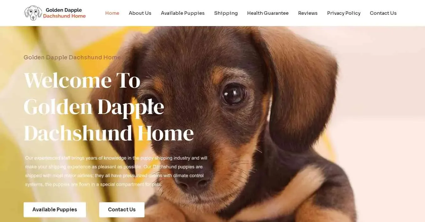Go to the Home nav item

pyautogui.click(x=112, y=13)
